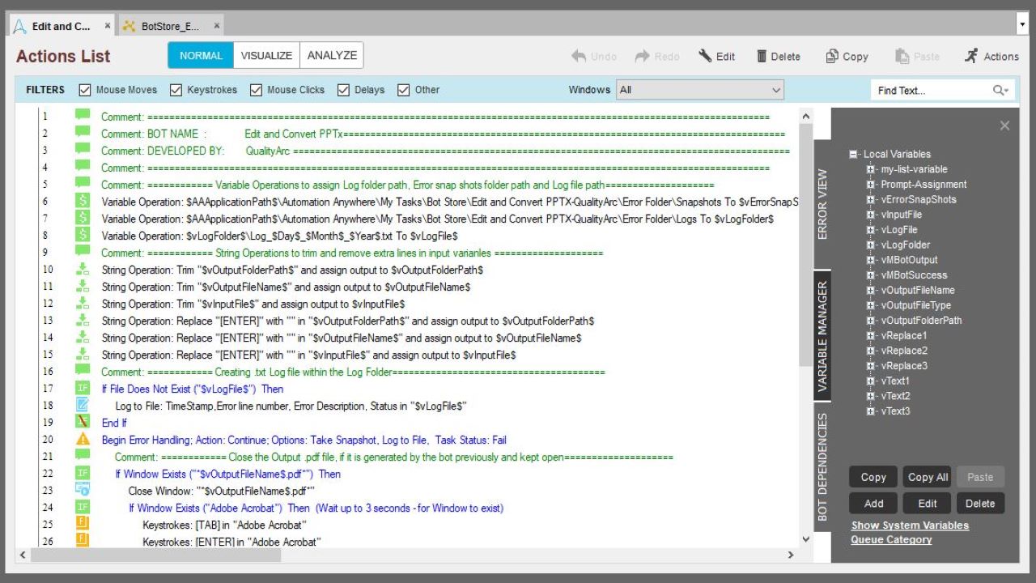Image resolution: width=1036 pixels, height=583 pixels.
Task: Uncheck the Mouse Clicks filter checkbox
Action: coord(257,90)
